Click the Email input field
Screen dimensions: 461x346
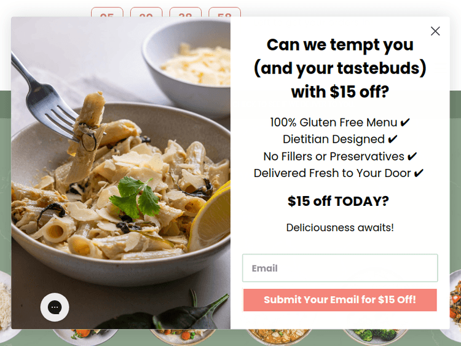tap(340, 268)
